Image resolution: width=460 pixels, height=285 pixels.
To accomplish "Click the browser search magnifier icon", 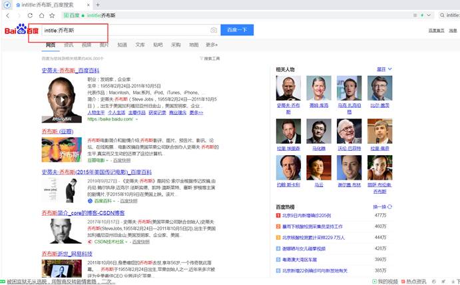I will (x=442, y=15).
